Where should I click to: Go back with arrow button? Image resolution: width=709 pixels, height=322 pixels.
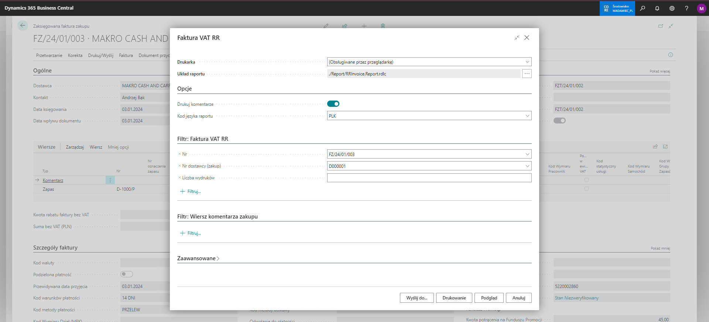[23, 26]
